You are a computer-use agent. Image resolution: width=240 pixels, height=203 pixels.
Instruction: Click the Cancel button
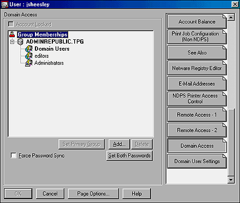point(50,194)
